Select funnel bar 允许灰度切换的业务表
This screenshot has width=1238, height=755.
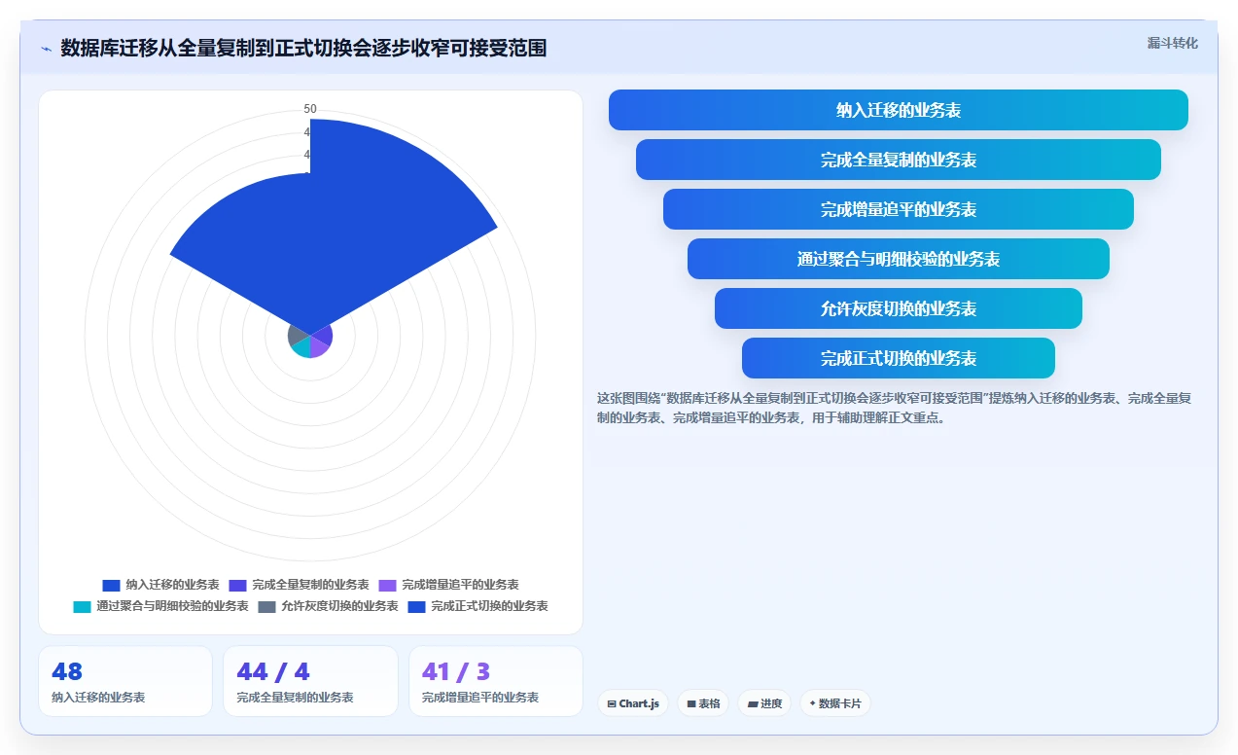pos(898,308)
